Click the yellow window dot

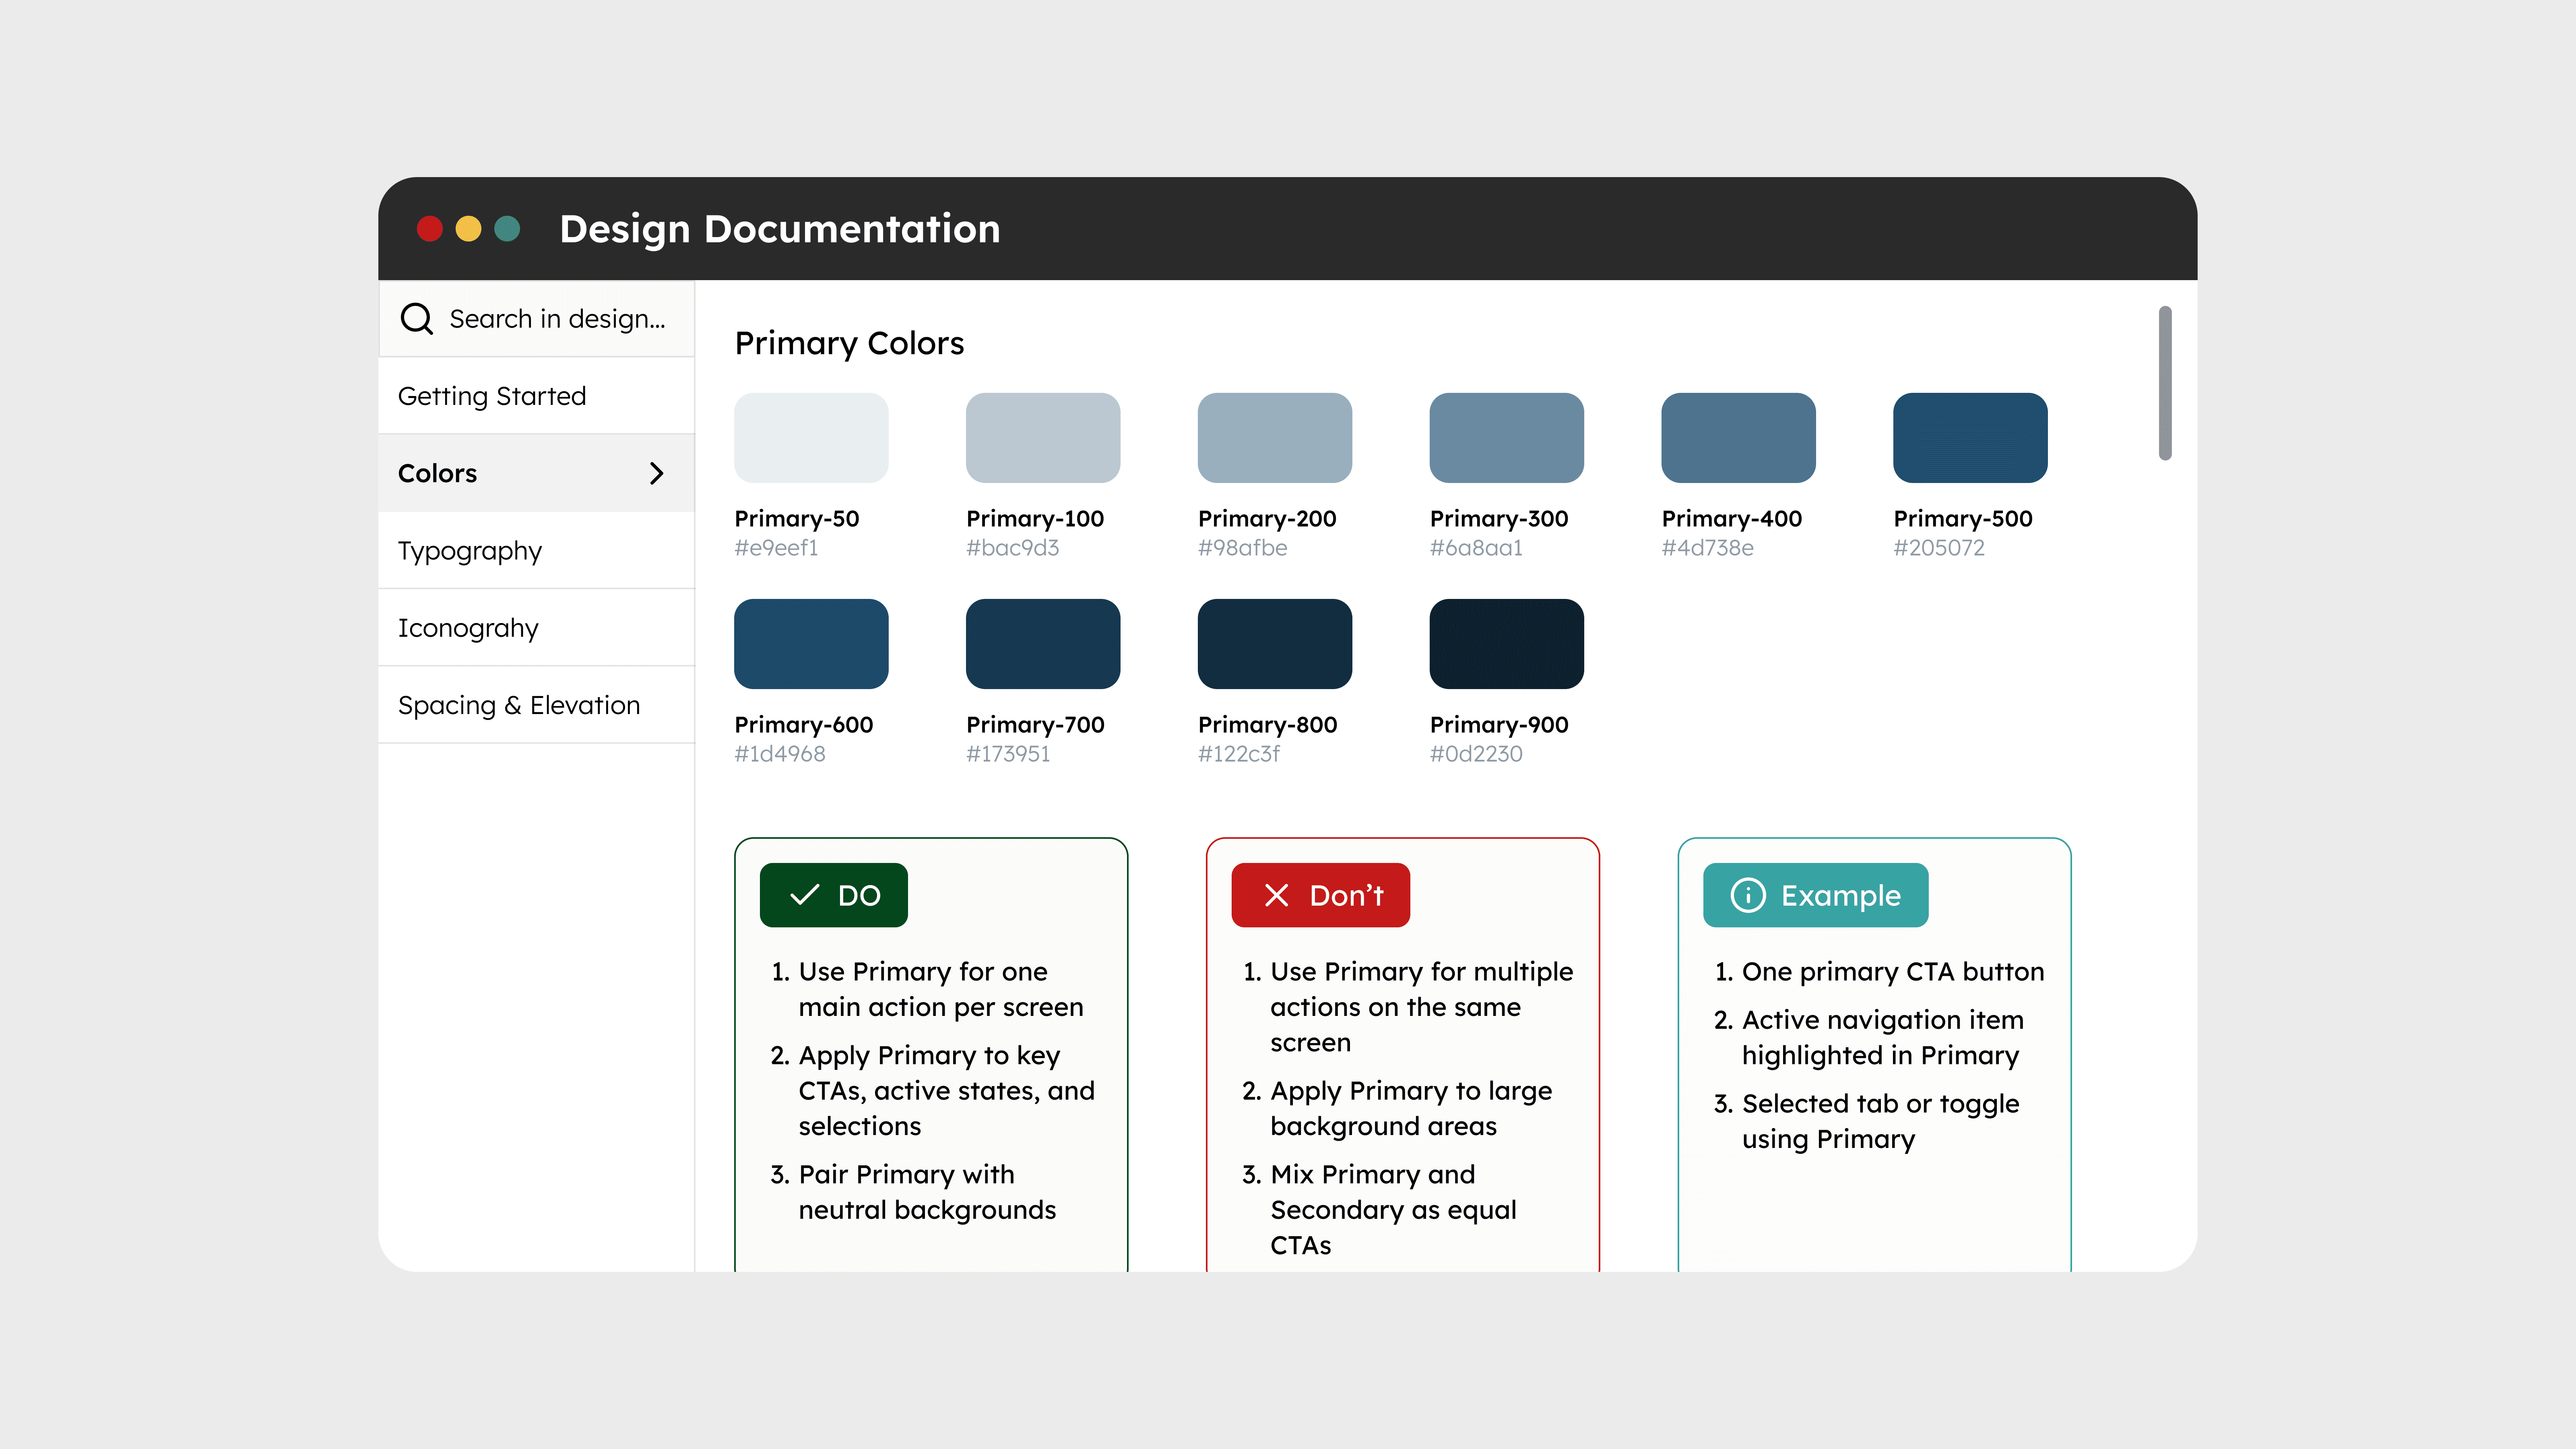[468, 229]
